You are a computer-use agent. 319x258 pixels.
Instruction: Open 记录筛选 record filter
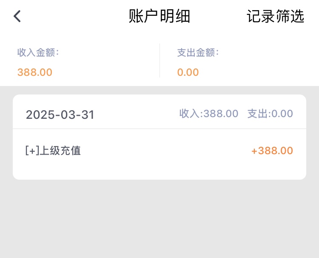pos(275,16)
